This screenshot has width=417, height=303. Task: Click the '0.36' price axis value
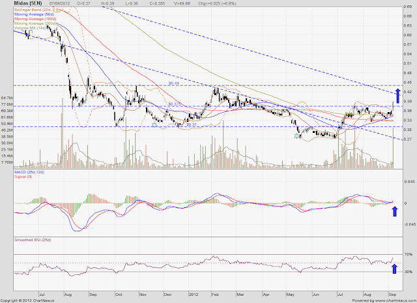pyautogui.click(x=408, y=111)
